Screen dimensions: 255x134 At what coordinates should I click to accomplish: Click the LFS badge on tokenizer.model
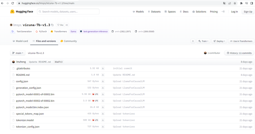click(x=95, y=120)
